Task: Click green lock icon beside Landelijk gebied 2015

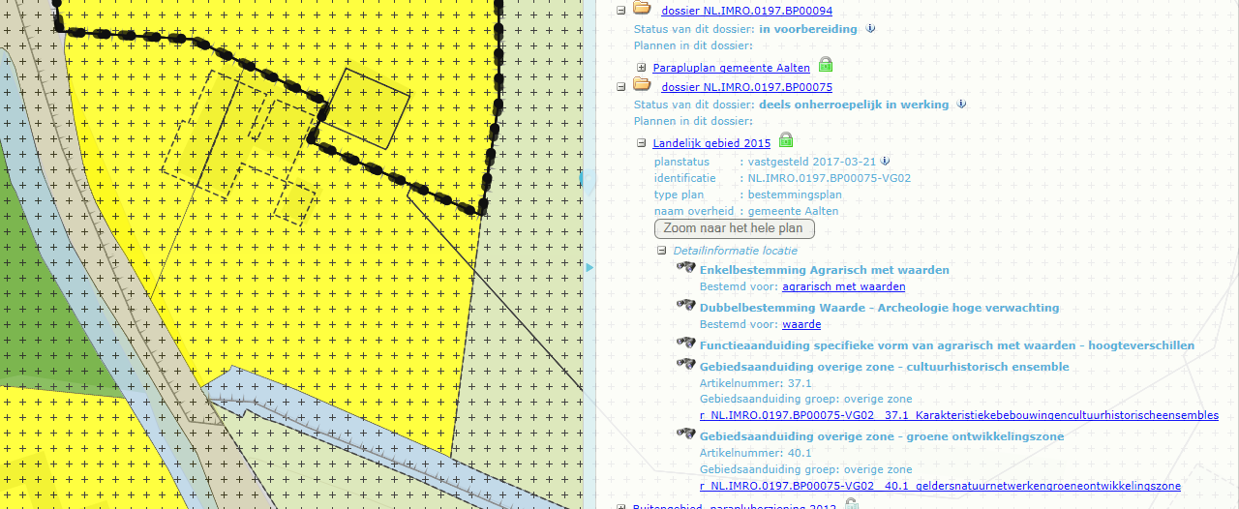Action: tap(786, 141)
